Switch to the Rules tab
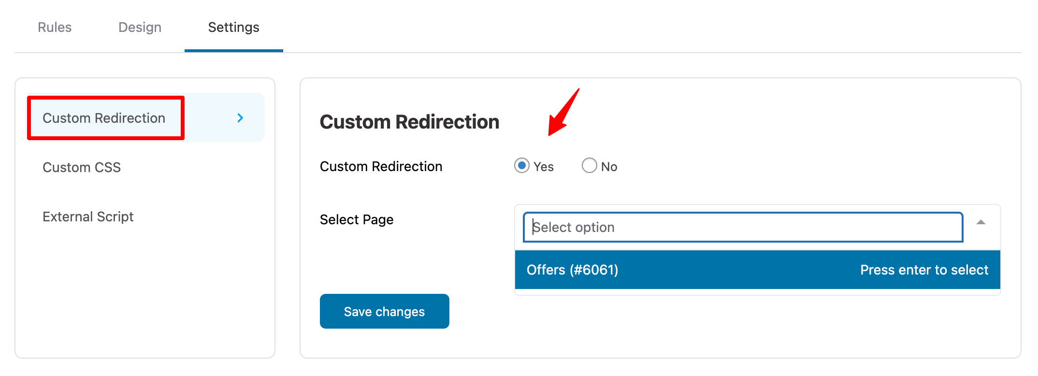The height and width of the screenshot is (376, 1038). coord(55,28)
